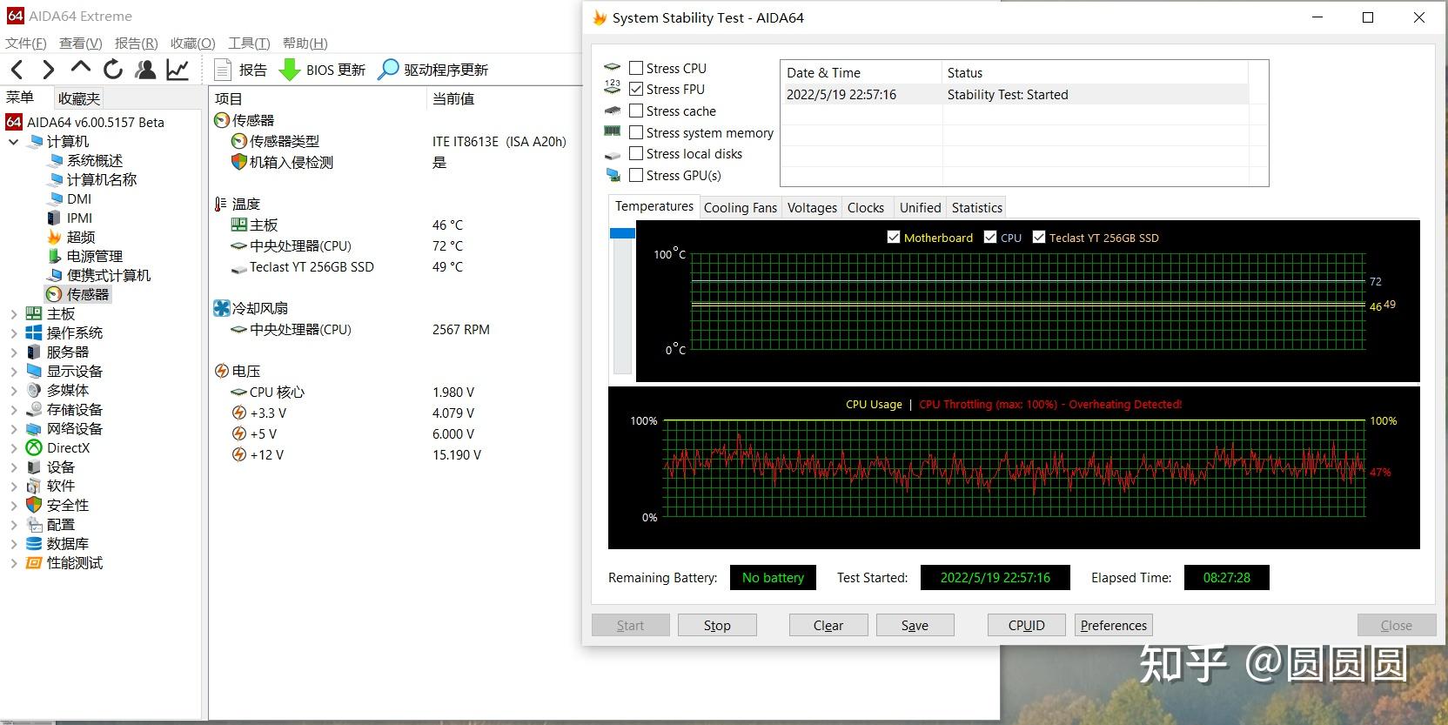The height and width of the screenshot is (725, 1448).
Task: Expand the 服务器 tree node
Action: tap(13, 352)
